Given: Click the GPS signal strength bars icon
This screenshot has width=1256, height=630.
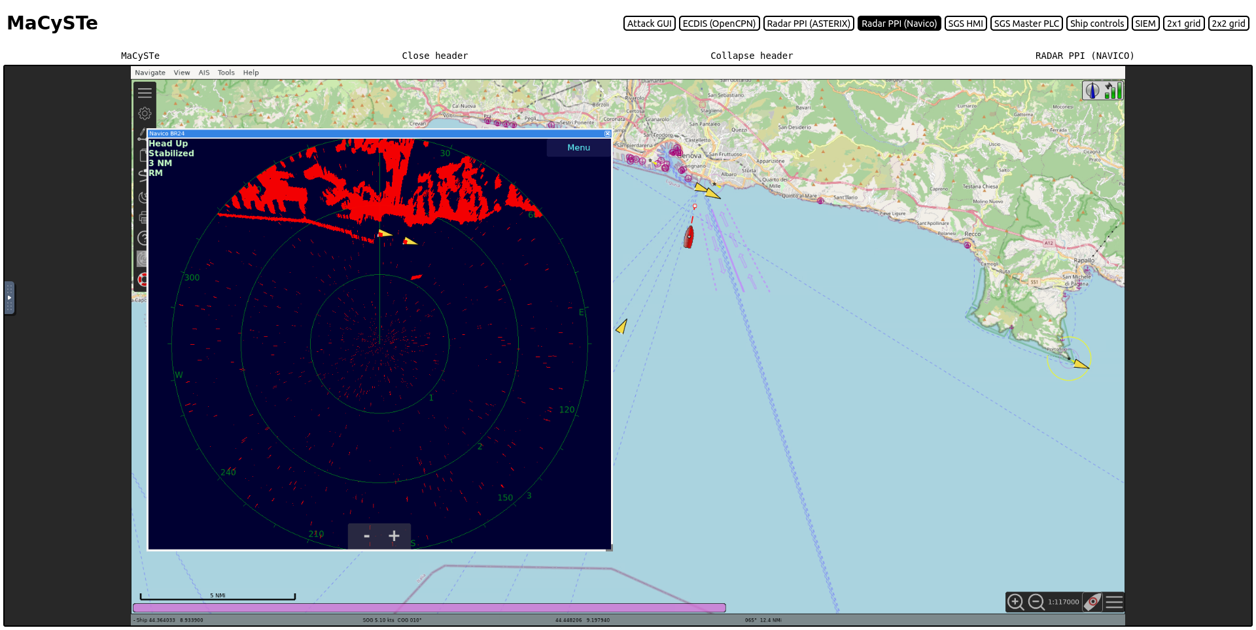Looking at the screenshot, I should tap(1113, 90).
